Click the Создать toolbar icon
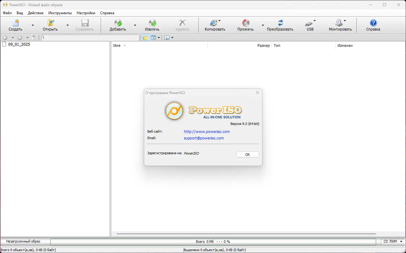This screenshot has height=253, width=406. [x=15, y=23]
